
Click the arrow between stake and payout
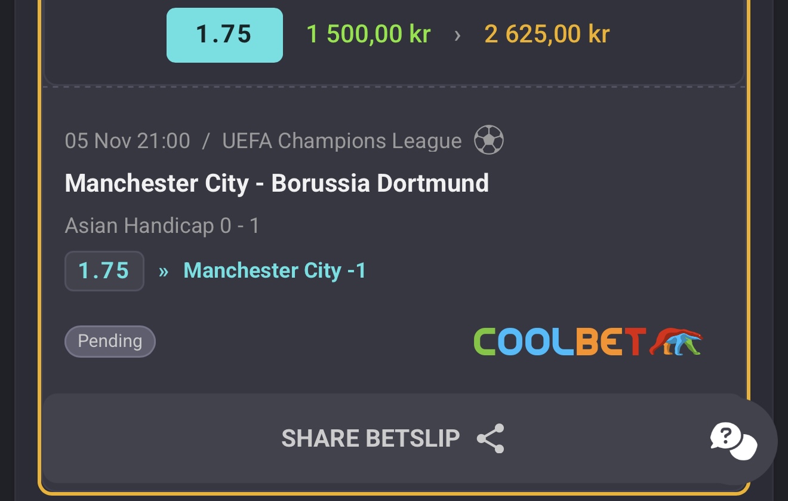457,35
